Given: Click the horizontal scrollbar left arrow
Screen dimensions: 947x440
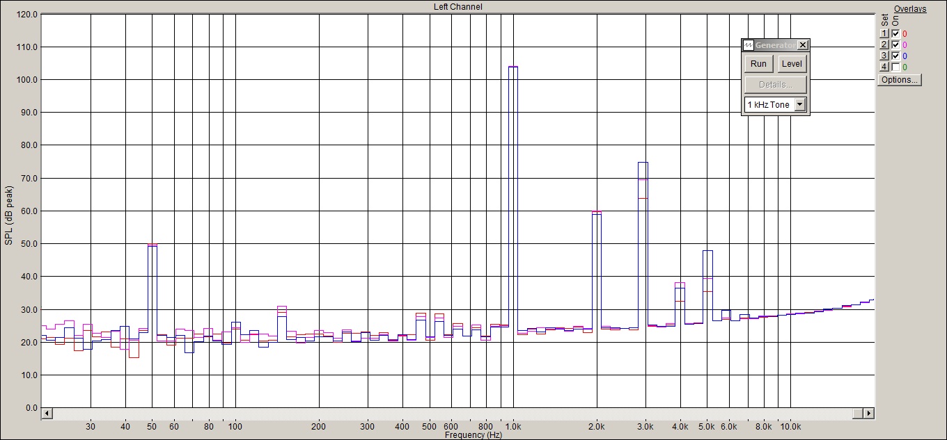Looking at the screenshot, I should 47,414.
